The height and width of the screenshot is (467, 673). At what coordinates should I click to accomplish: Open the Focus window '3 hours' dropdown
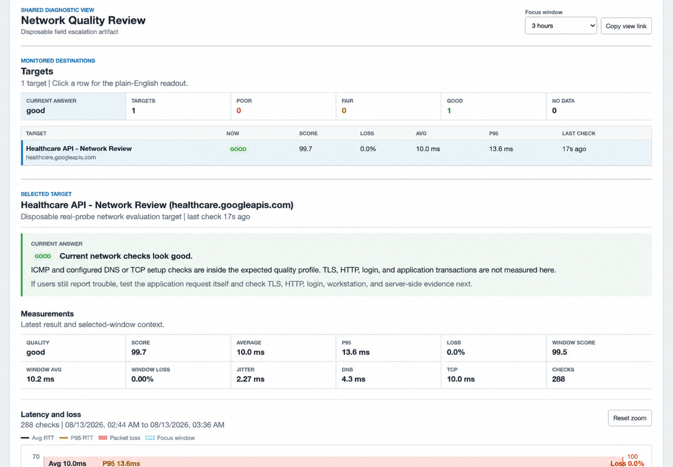point(561,26)
